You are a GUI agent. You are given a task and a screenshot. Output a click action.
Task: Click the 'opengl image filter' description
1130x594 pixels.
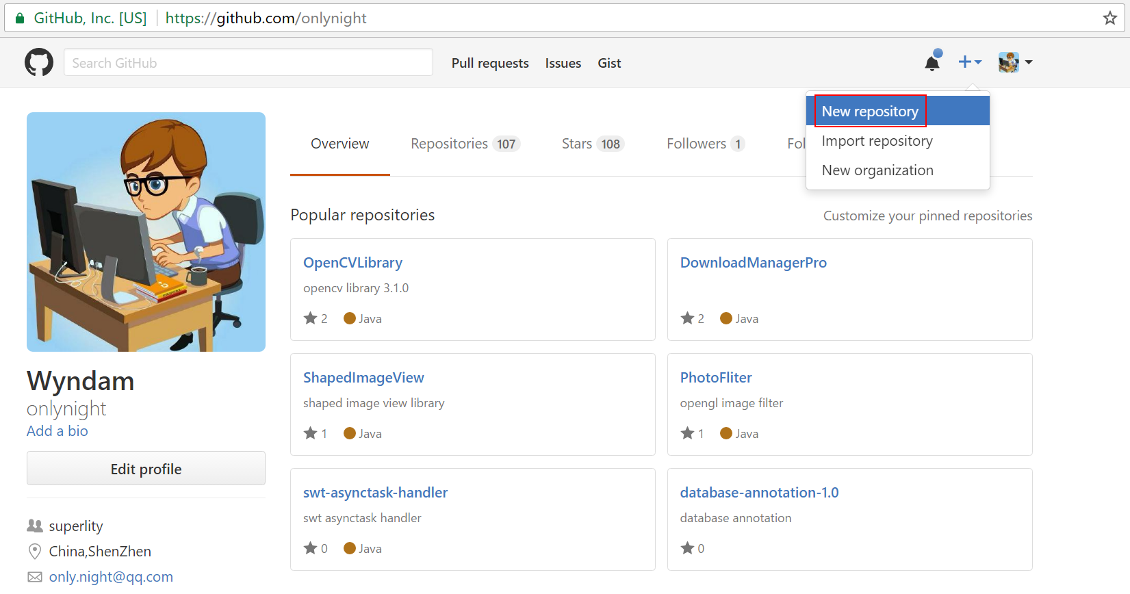732,403
